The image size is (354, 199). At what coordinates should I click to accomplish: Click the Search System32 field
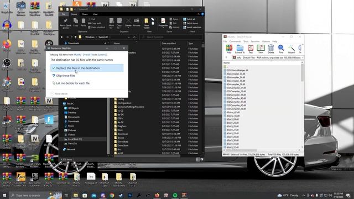pos(171,37)
